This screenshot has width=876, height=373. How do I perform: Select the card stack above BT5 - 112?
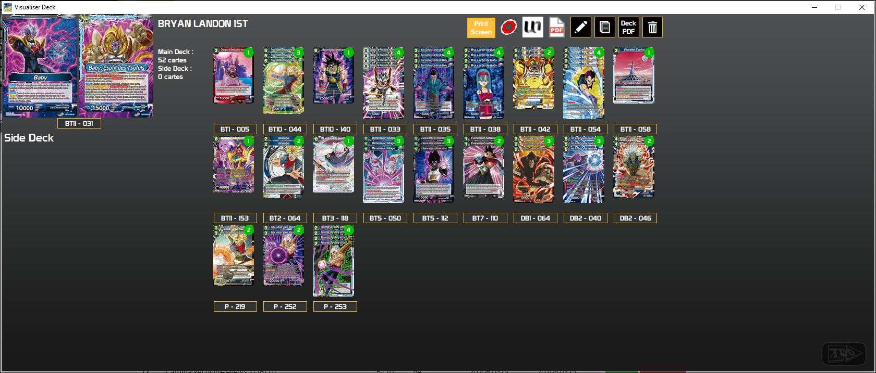tap(433, 170)
